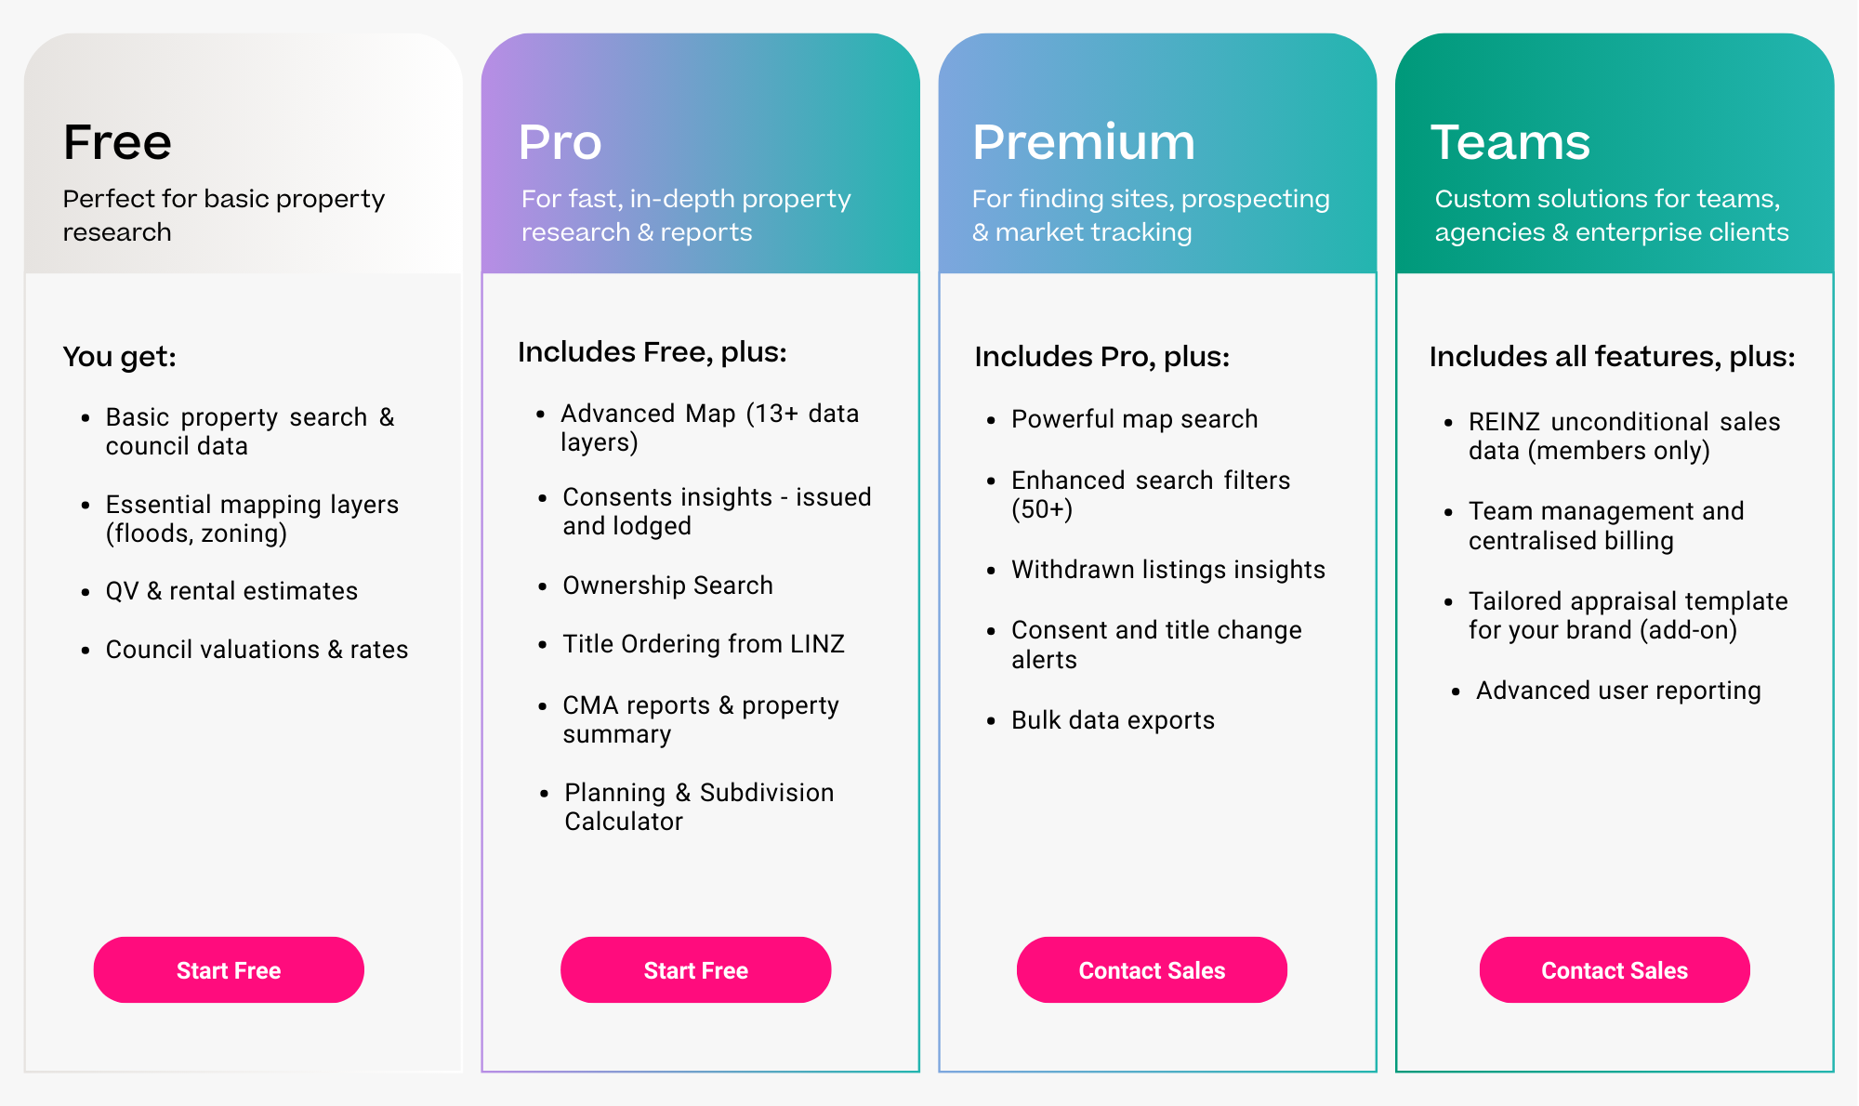Click the Pro plan heading
The image size is (1859, 1106).
tap(559, 141)
